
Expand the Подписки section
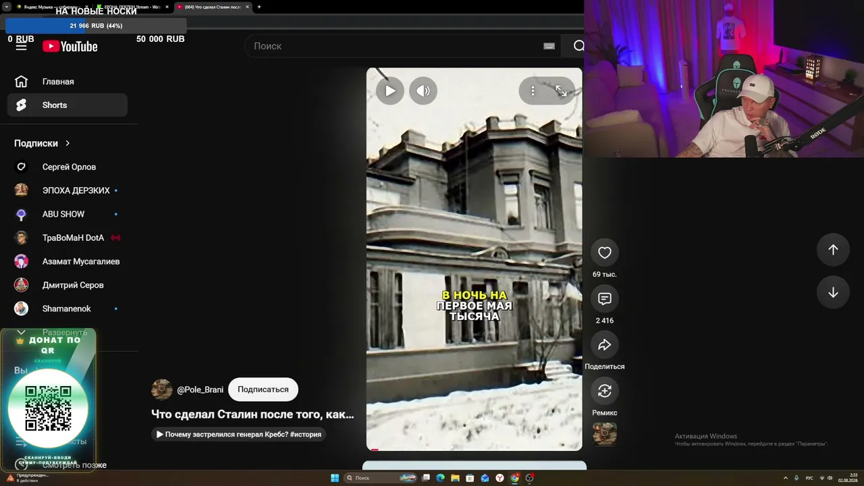pos(42,143)
